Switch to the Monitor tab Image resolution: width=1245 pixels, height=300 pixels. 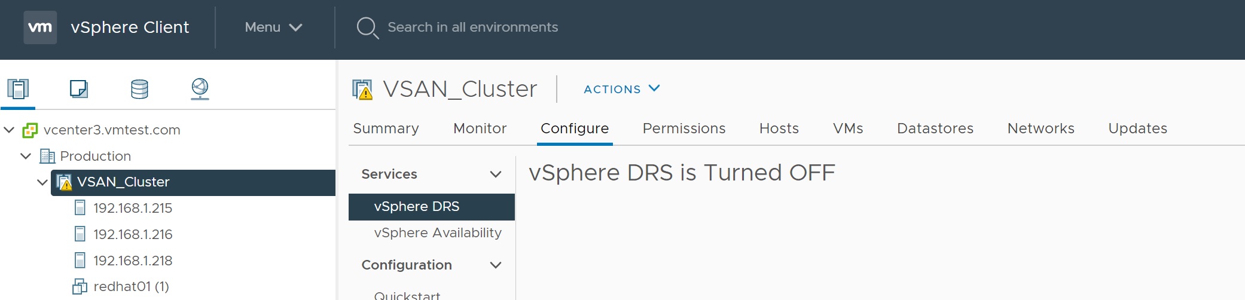tap(480, 128)
